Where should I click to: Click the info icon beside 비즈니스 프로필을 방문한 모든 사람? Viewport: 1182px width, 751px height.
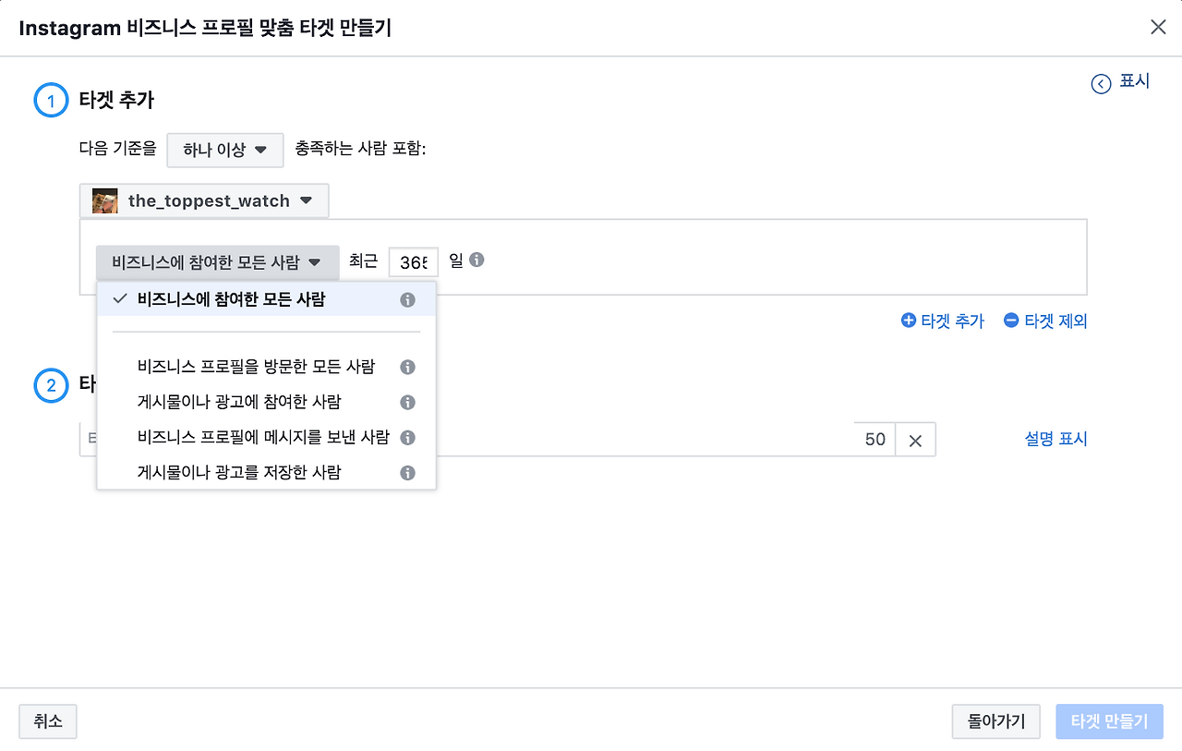tap(407, 367)
